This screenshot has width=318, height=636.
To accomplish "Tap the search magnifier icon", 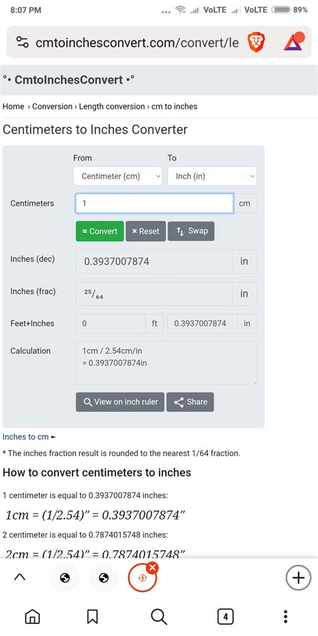I will [158, 617].
